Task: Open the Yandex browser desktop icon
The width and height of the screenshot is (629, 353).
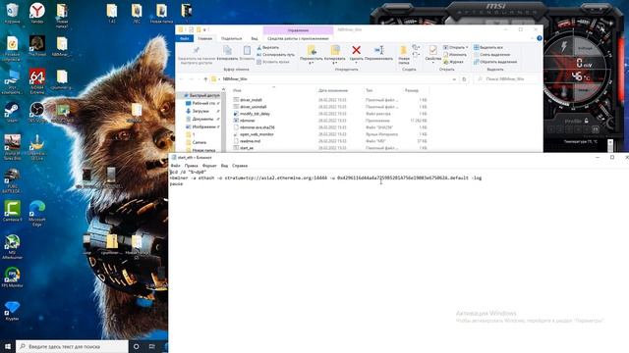Action: click(37, 13)
